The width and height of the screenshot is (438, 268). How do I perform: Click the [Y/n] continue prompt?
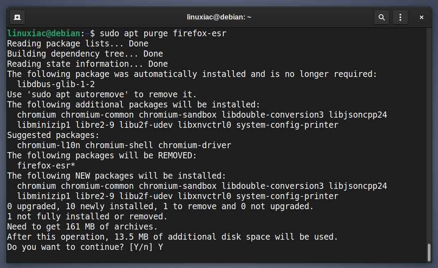(141, 247)
